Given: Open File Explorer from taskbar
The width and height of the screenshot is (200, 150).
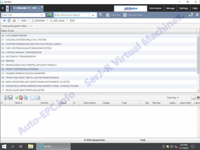Looking at the screenshot, I should pos(31,147).
